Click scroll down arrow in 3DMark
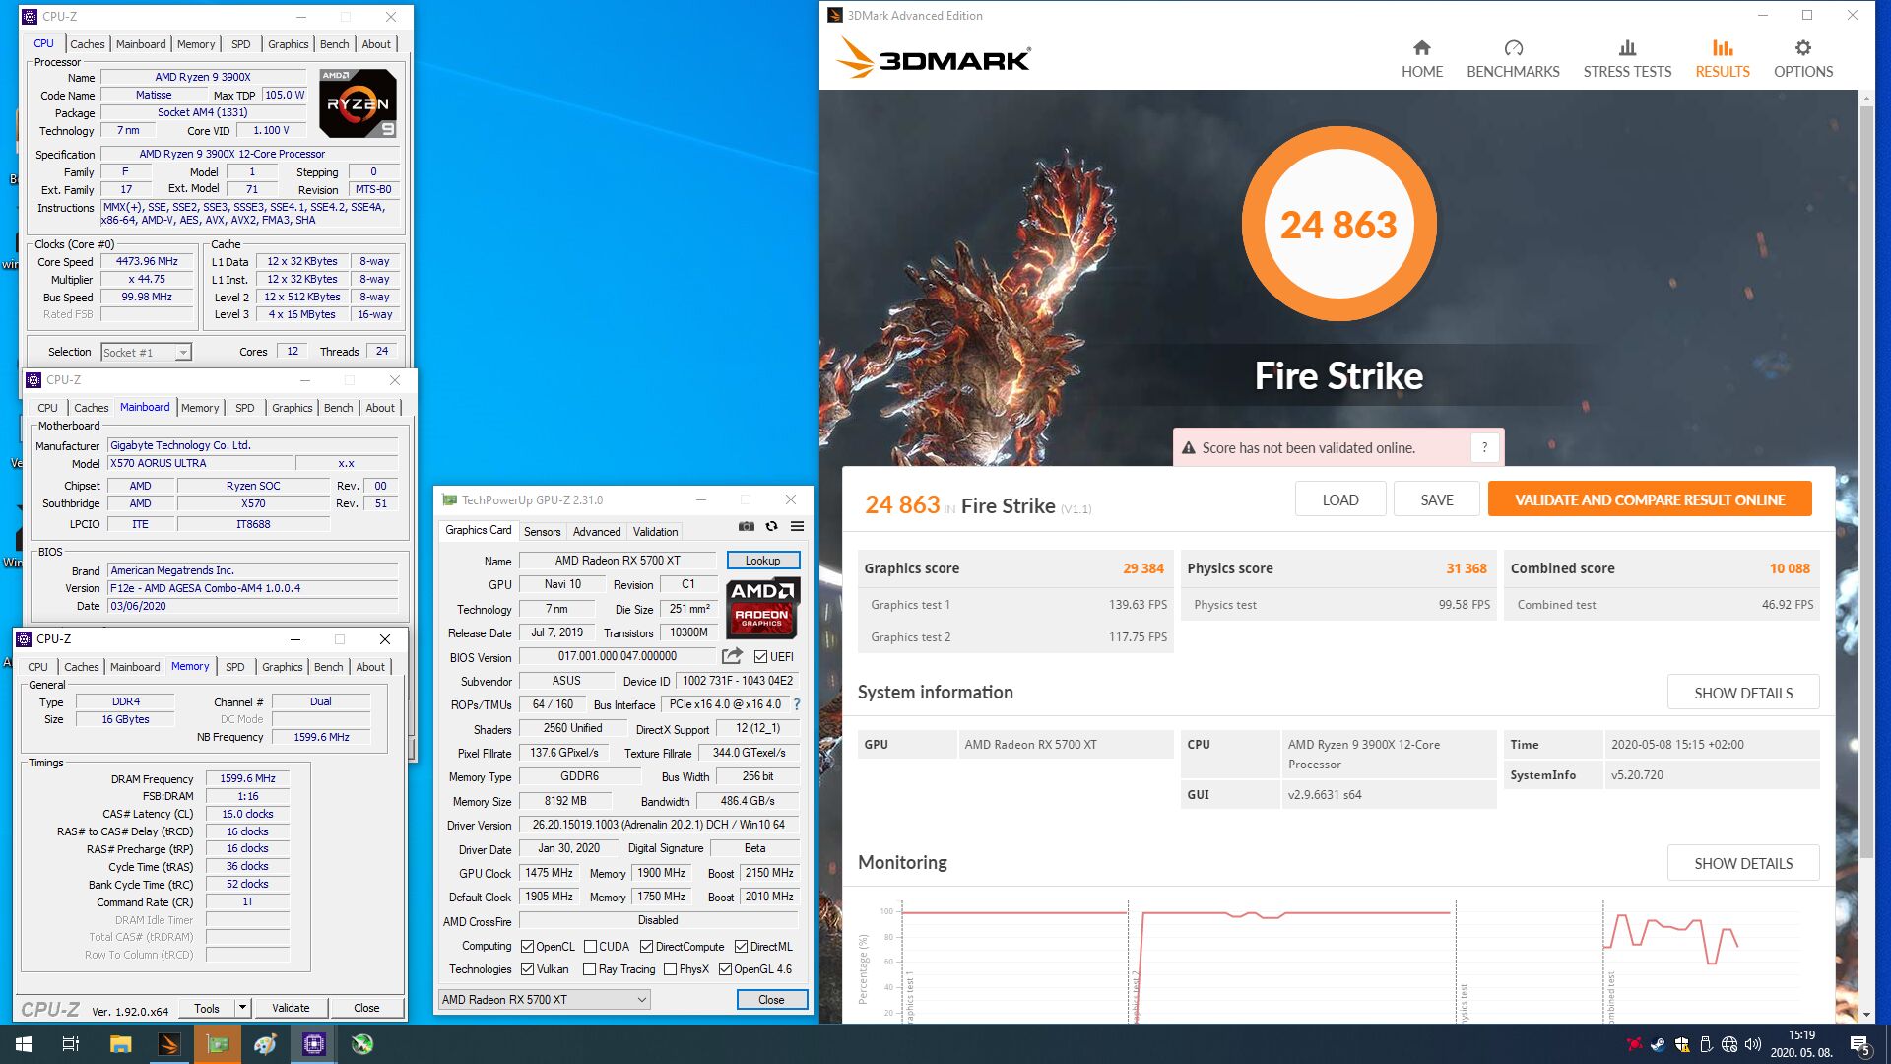The width and height of the screenshot is (1891, 1064). click(x=1866, y=1014)
